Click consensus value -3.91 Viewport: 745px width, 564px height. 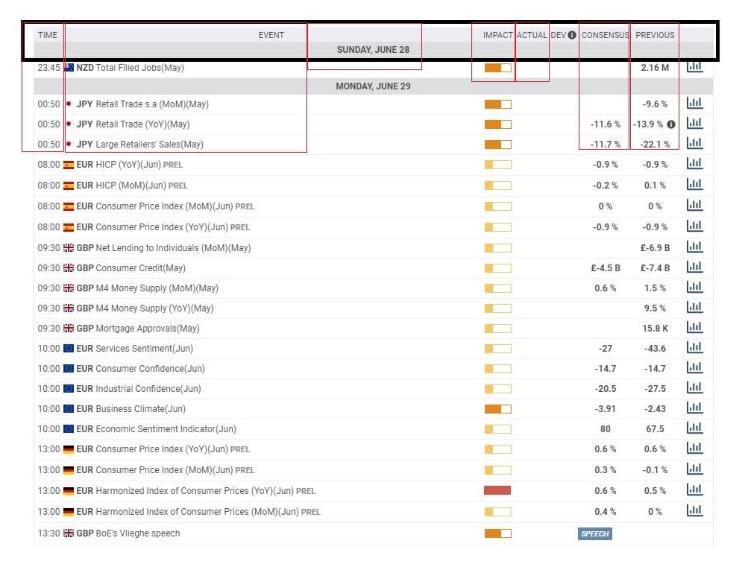(606, 409)
